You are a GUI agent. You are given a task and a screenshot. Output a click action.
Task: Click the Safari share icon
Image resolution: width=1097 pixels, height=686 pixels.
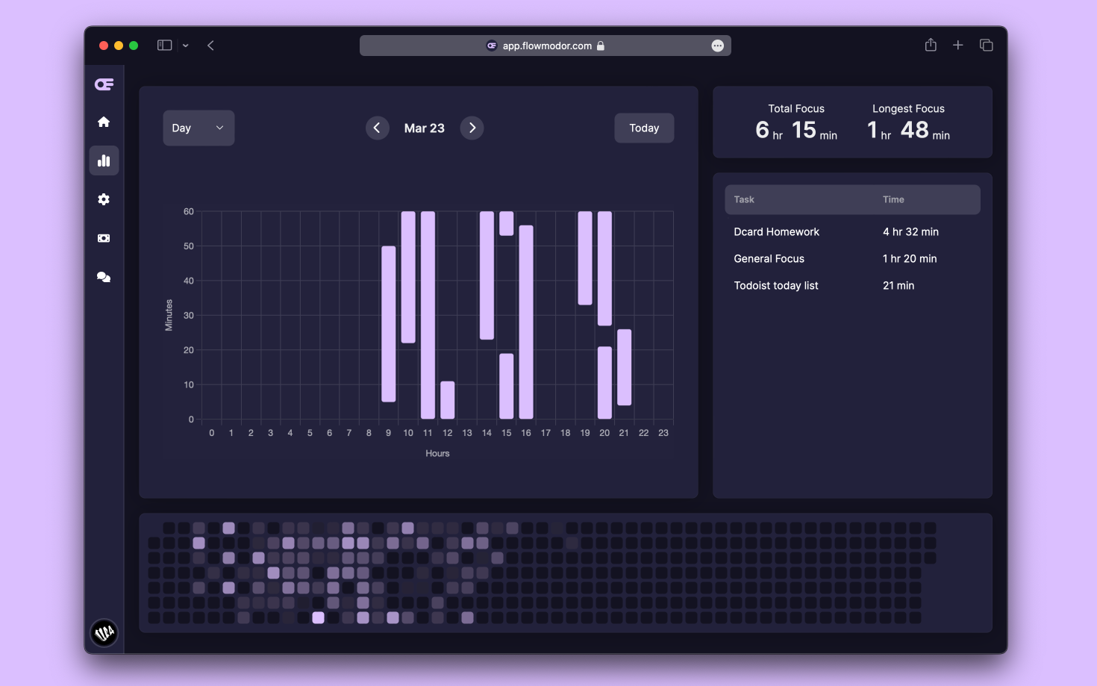point(931,45)
